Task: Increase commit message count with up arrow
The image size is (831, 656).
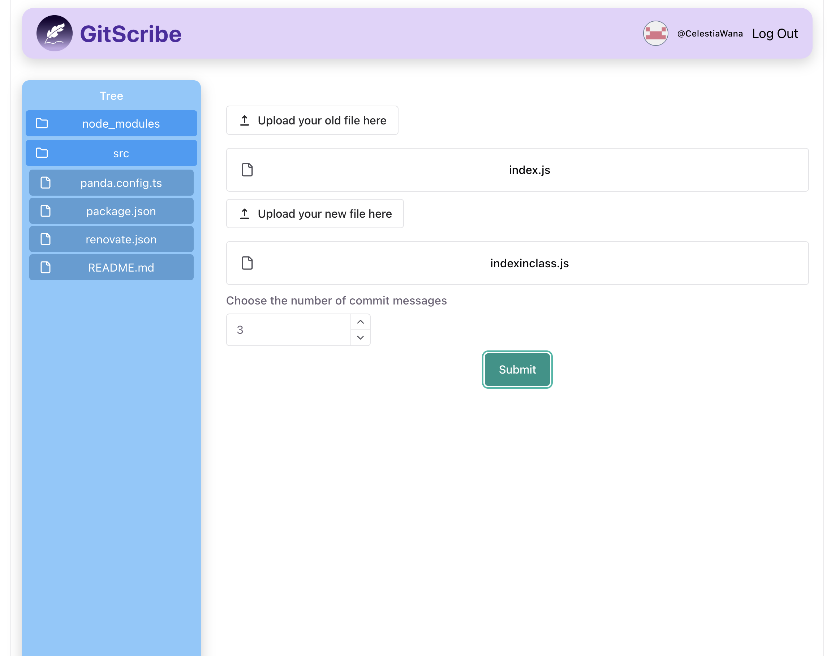Action: 360,322
